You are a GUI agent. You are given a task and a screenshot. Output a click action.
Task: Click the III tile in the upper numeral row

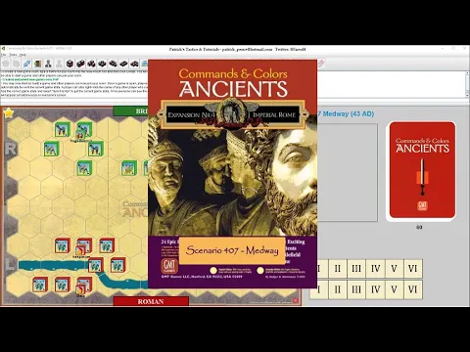coord(356,269)
